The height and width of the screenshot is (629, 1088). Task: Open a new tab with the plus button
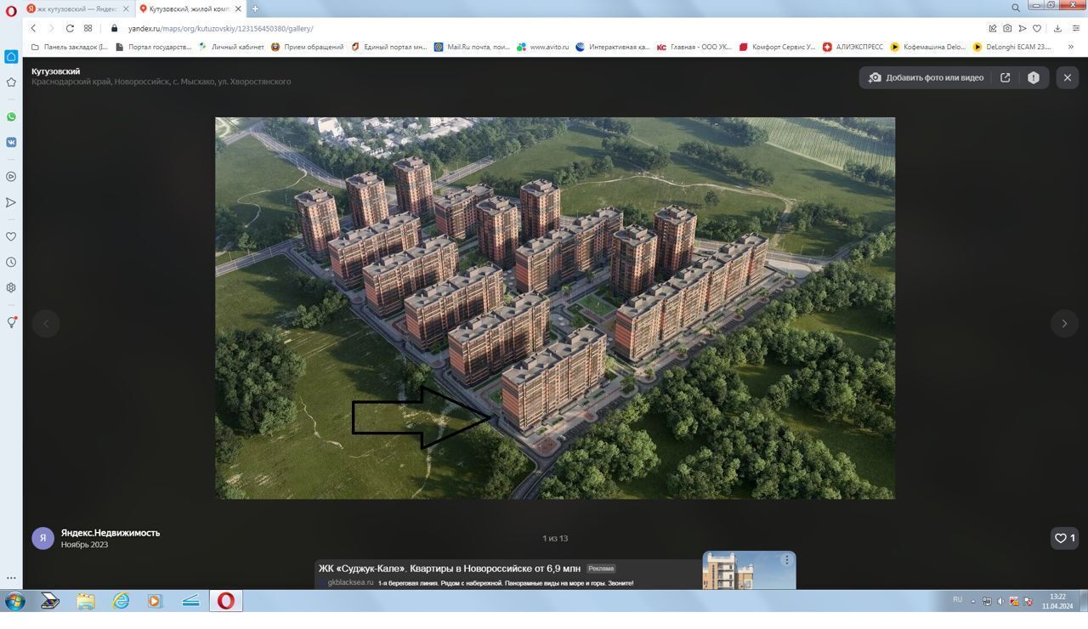coord(255,8)
